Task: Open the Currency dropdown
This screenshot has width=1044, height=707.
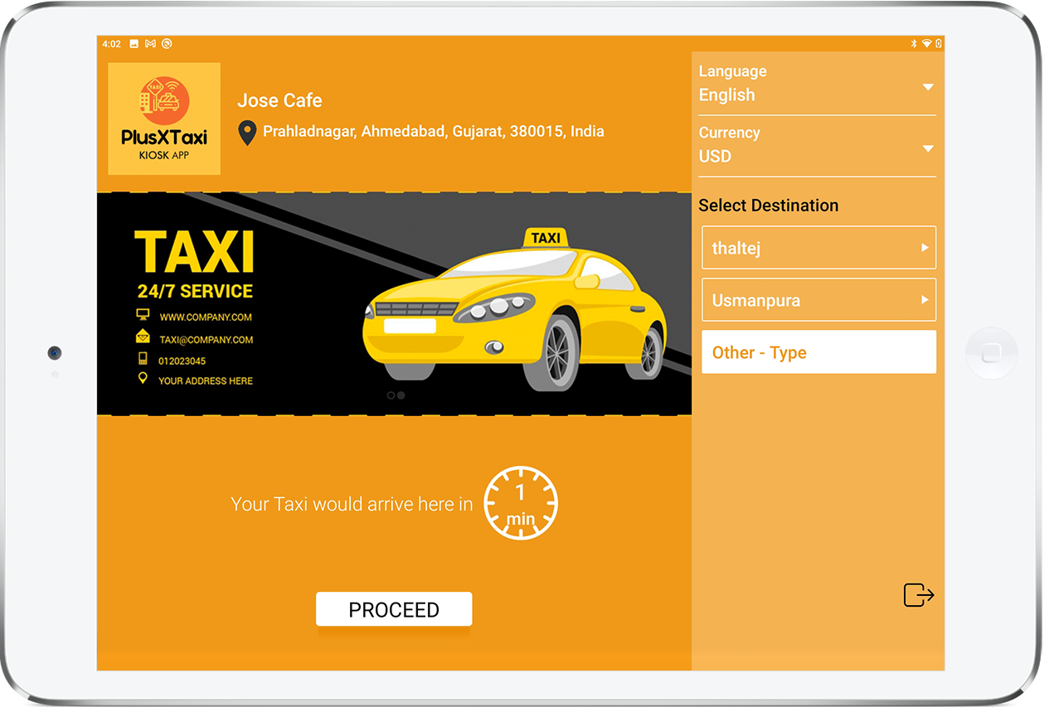Action: [x=818, y=146]
